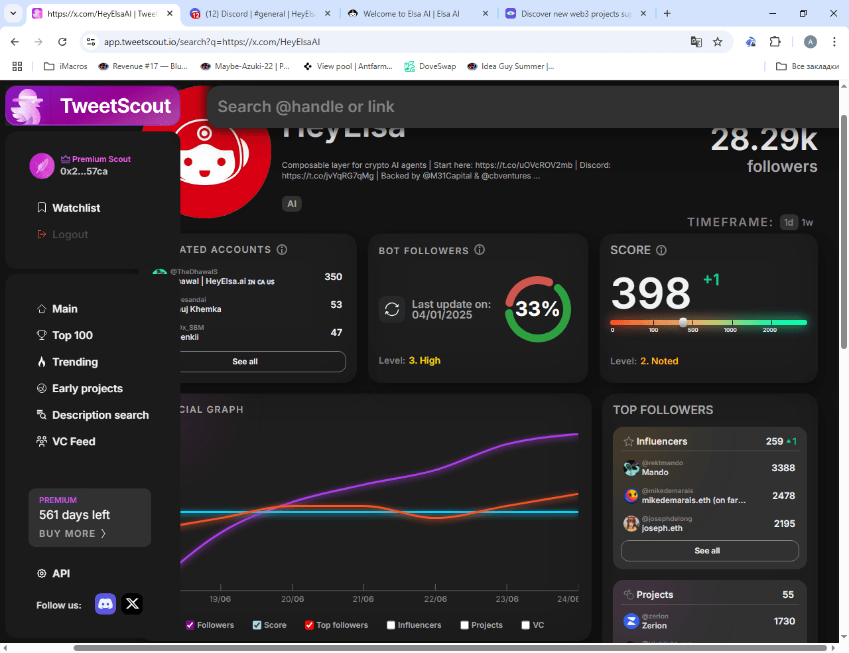Click the Search @handle or link field

tap(524, 107)
